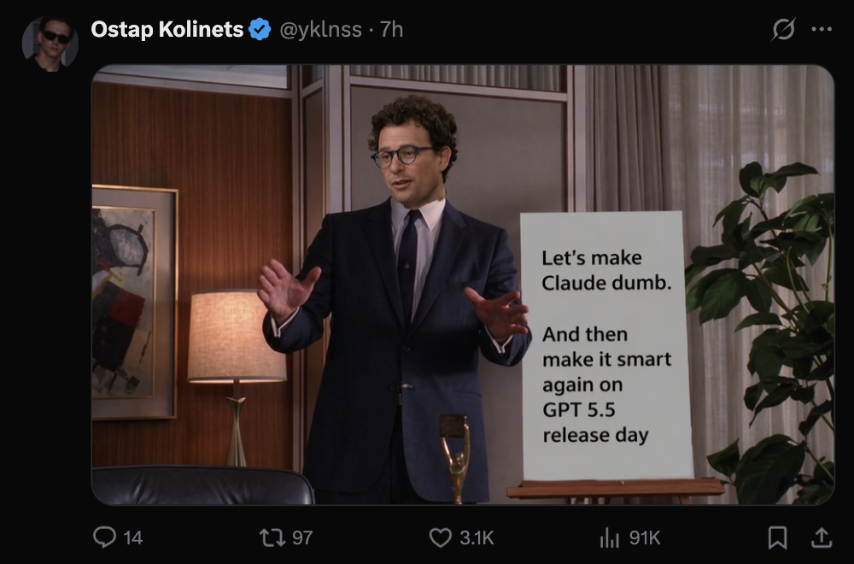
Task: Click the blue verified badge
Action: point(260,30)
